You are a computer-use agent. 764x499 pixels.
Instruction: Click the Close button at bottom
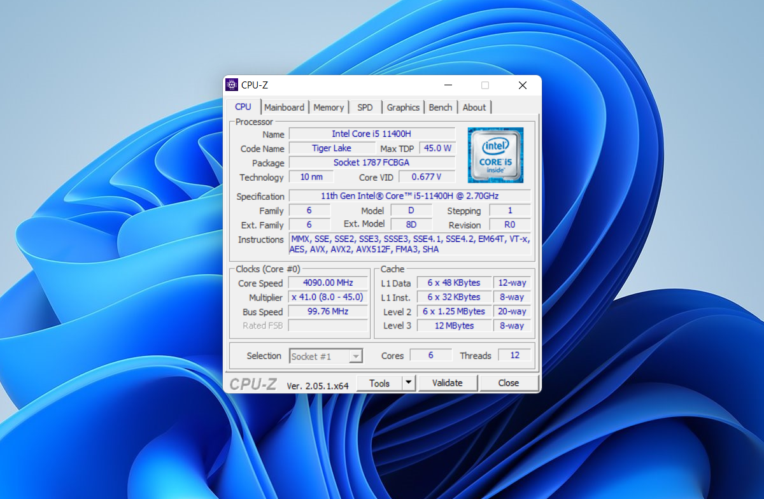pyautogui.click(x=509, y=383)
